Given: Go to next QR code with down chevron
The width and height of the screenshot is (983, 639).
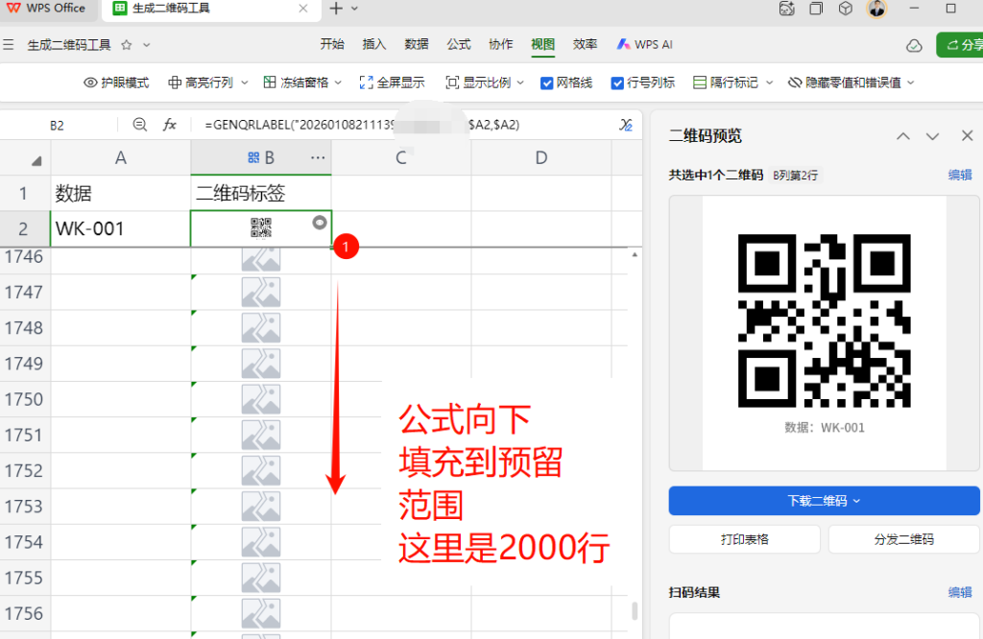Looking at the screenshot, I should click(x=932, y=136).
